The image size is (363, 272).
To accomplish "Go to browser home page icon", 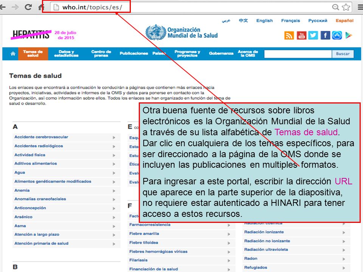I will coord(41,7).
